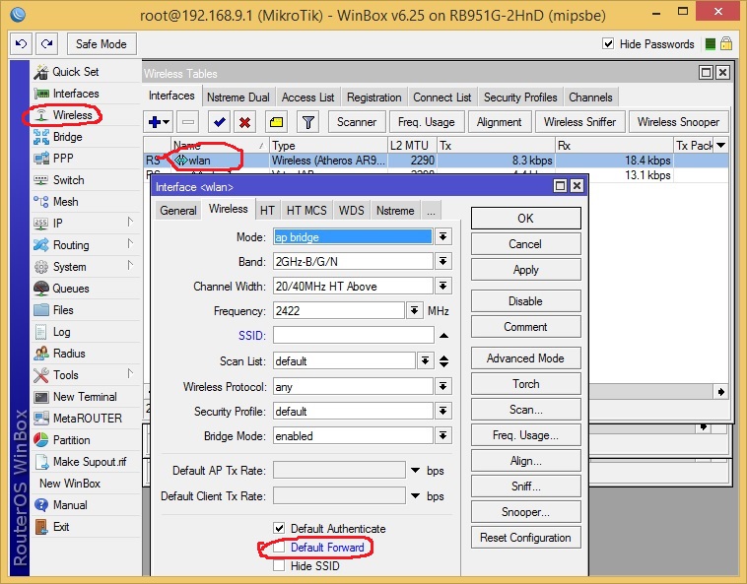
Task: Click the SSID input field
Action: tap(353, 335)
